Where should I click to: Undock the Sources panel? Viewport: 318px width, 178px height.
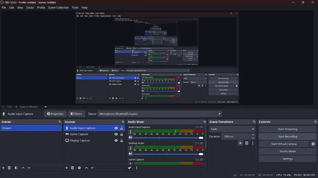coord(123,122)
